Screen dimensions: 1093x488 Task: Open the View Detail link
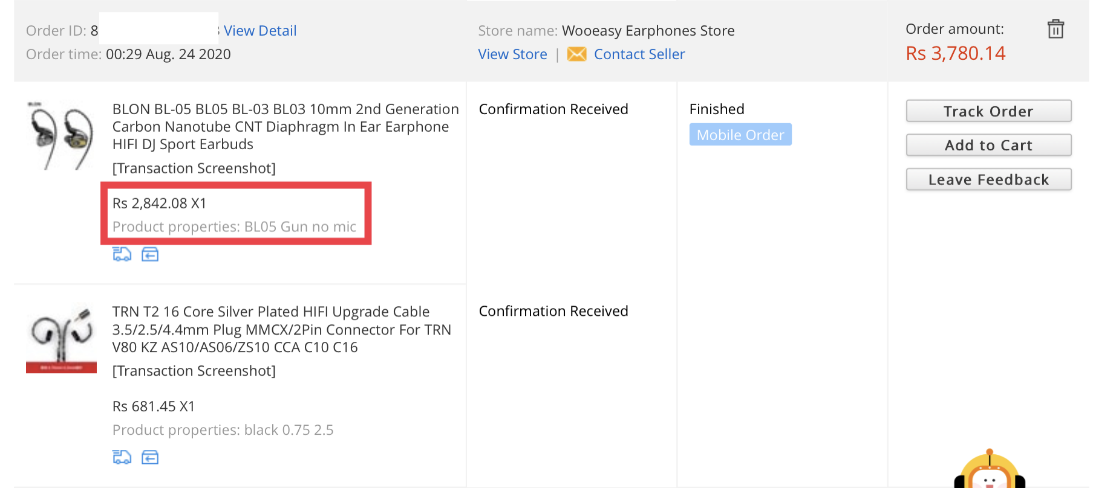(260, 31)
